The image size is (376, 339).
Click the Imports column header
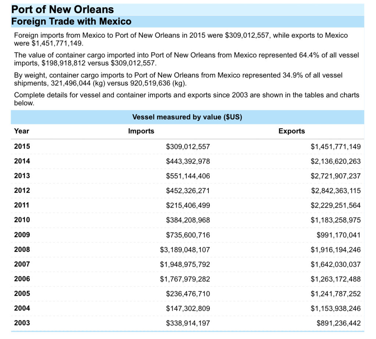click(x=141, y=131)
